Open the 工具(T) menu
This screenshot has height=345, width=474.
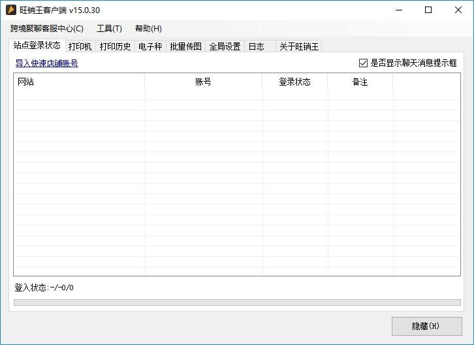(109, 29)
